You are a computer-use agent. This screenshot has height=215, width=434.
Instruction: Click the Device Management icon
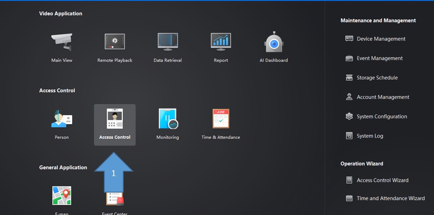[349, 39]
